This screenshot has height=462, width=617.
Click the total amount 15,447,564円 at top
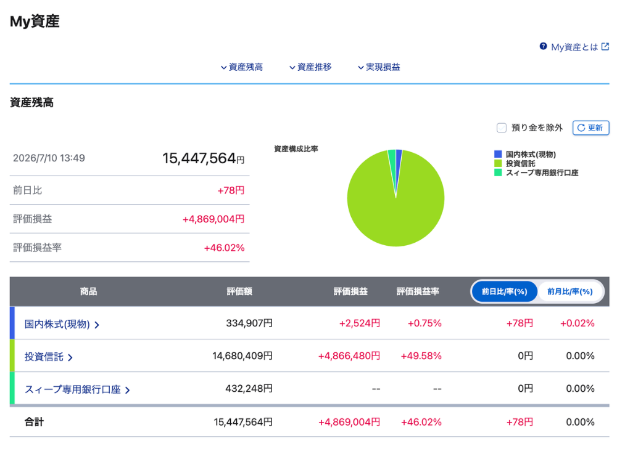[x=203, y=158]
